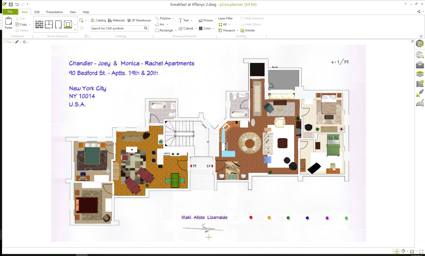Viewport: 425px width, 256px height.
Task: Select the Polyline drawing tool
Action: coord(163,18)
